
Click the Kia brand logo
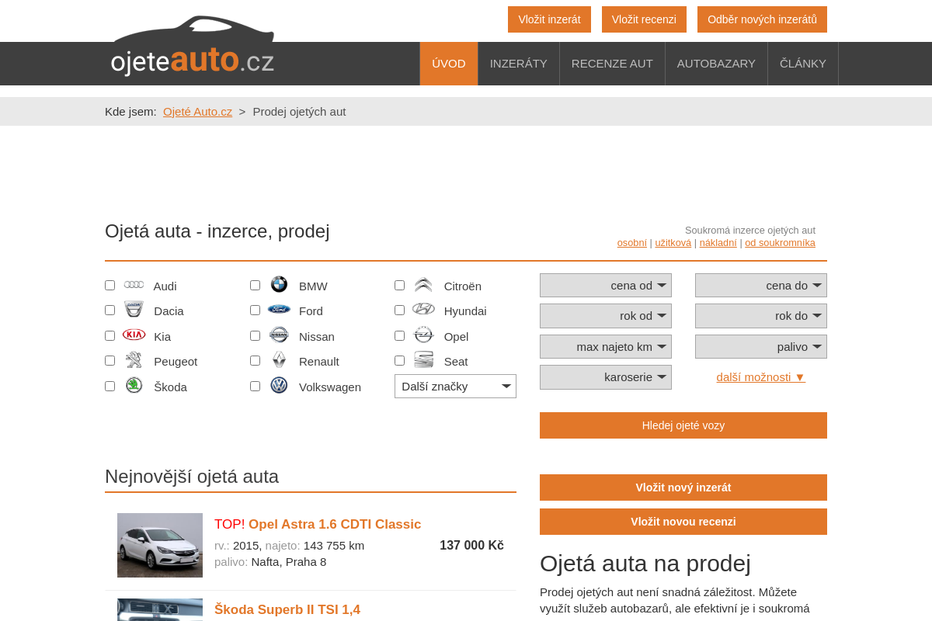tap(134, 334)
